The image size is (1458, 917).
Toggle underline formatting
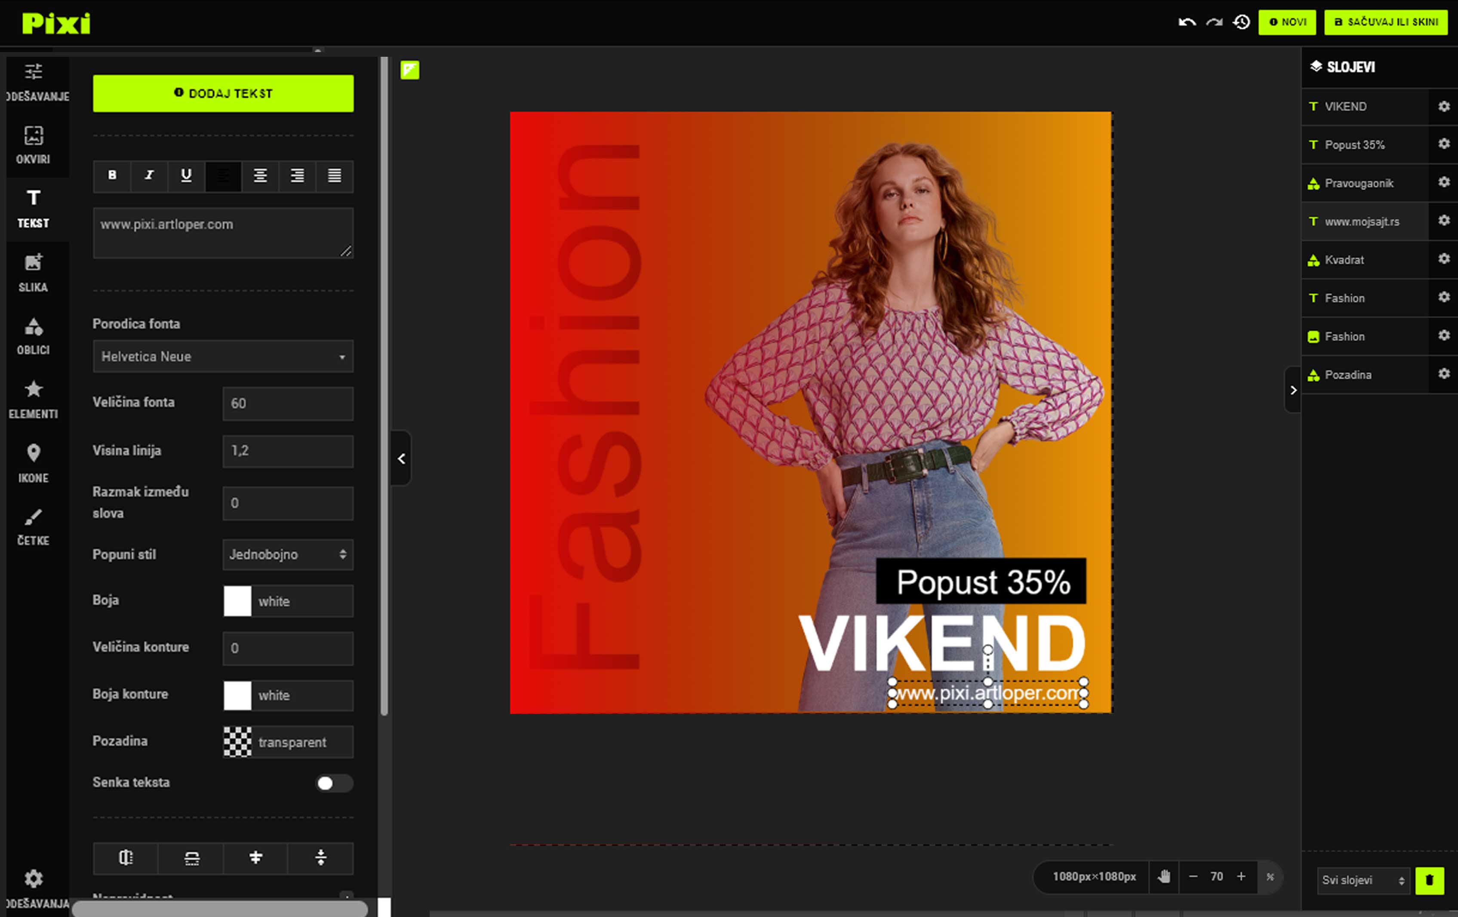187,175
